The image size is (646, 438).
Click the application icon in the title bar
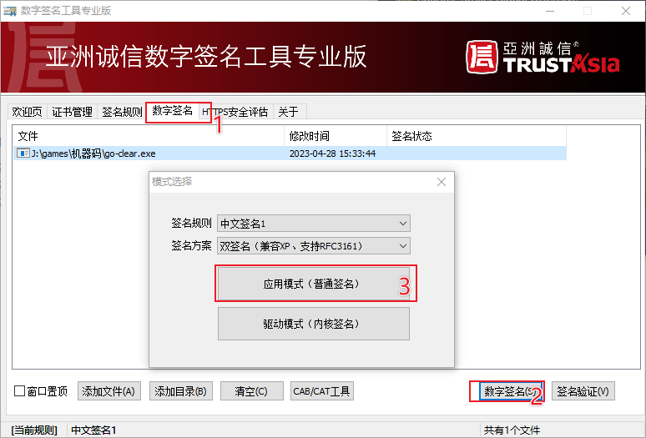tap(10, 11)
